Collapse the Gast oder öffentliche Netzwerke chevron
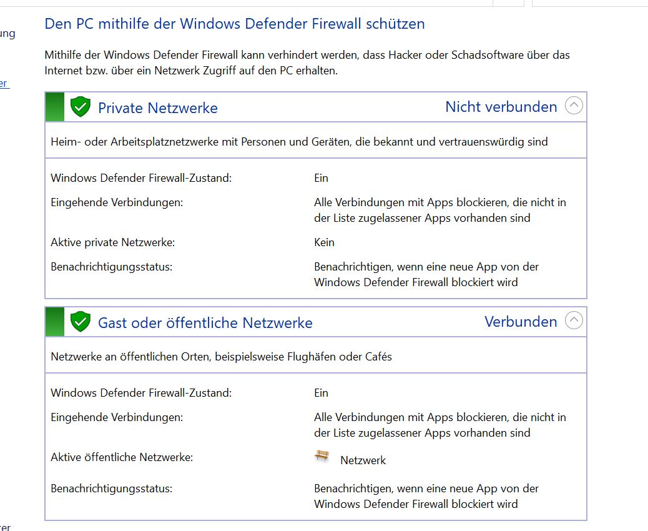Viewport: 648px width, 531px height. [x=574, y=320]
